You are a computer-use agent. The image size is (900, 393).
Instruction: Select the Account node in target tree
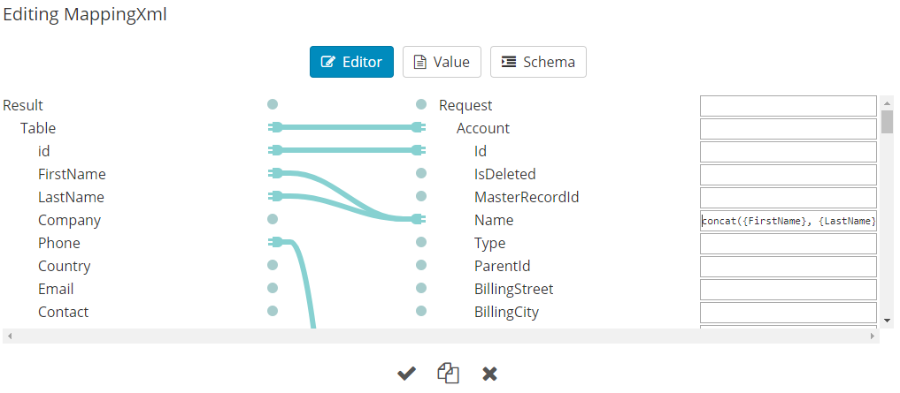[x=482, y=128]
